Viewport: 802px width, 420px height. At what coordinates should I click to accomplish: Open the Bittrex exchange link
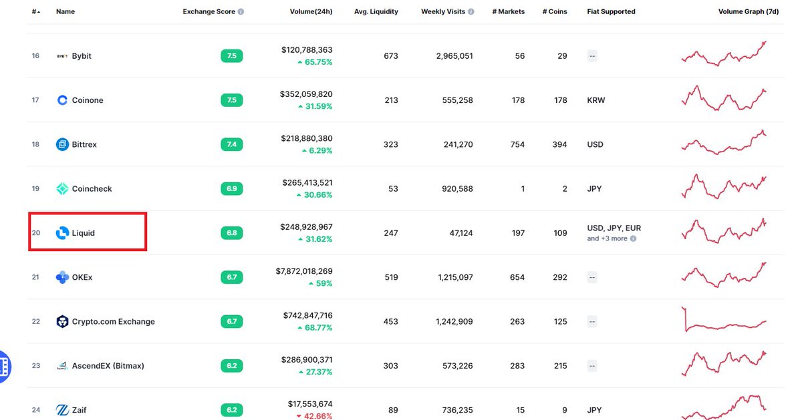tap(84, 144)
